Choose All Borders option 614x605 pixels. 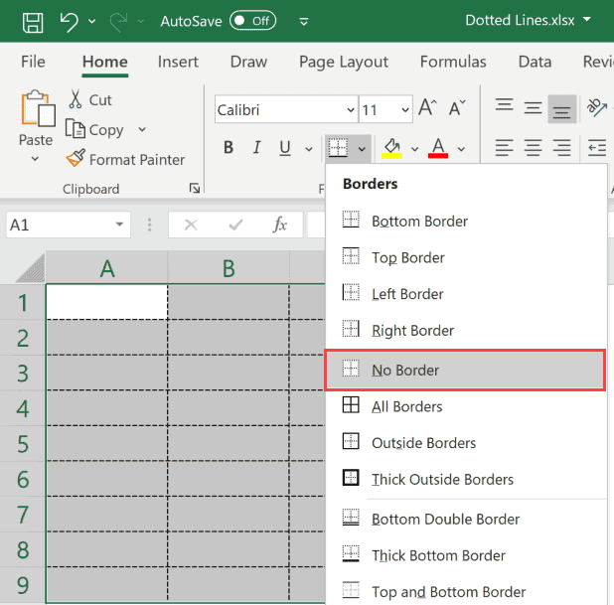click(x=406, y=406)
